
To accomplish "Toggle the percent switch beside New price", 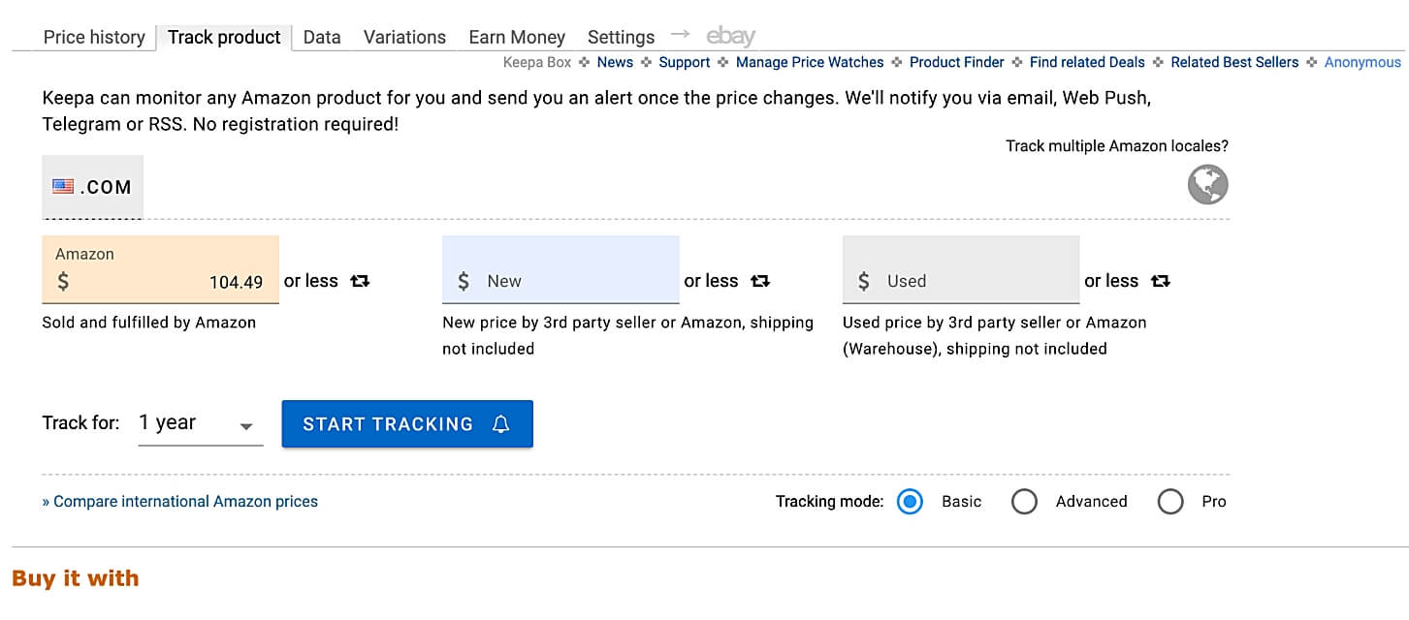I will (760, 281).
